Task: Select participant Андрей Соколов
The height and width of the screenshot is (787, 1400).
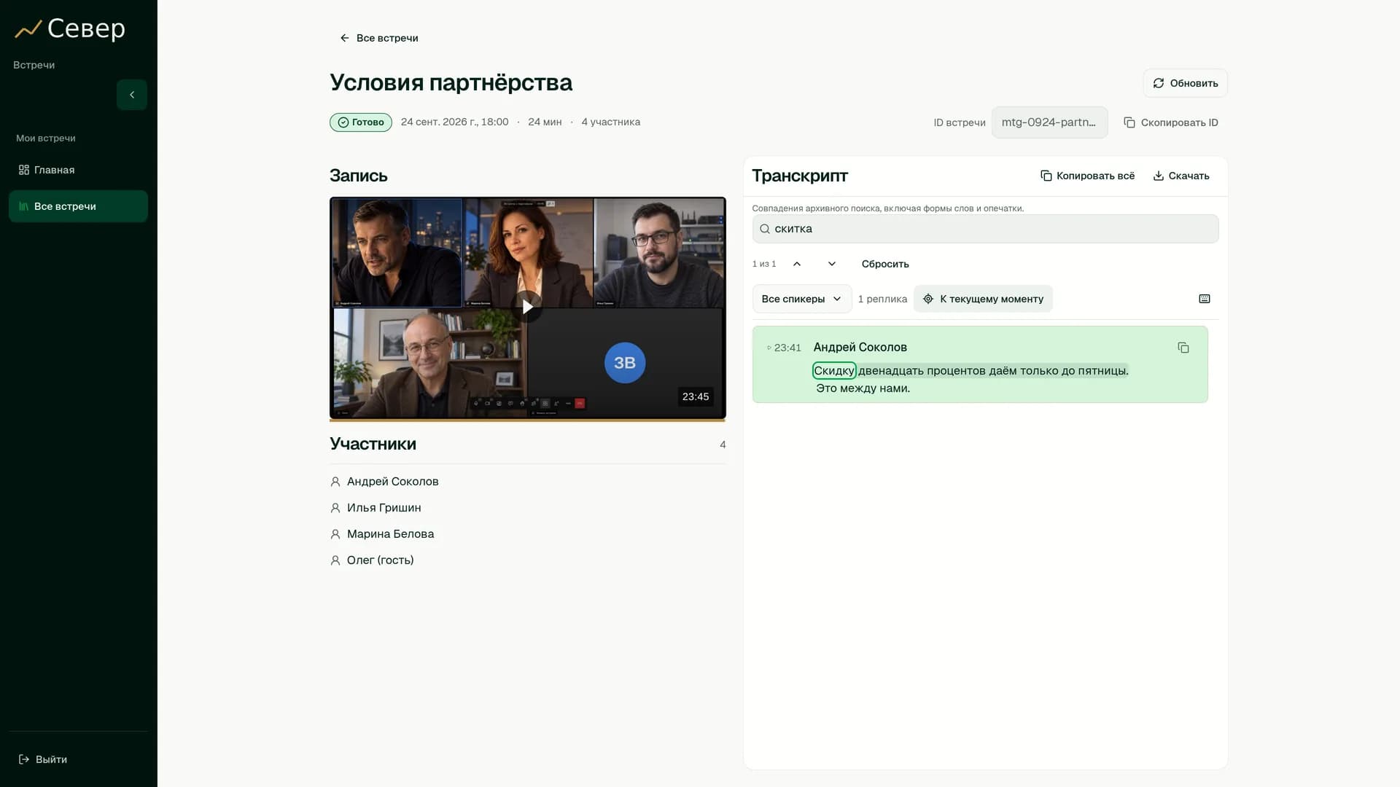Action: (384, 482)
